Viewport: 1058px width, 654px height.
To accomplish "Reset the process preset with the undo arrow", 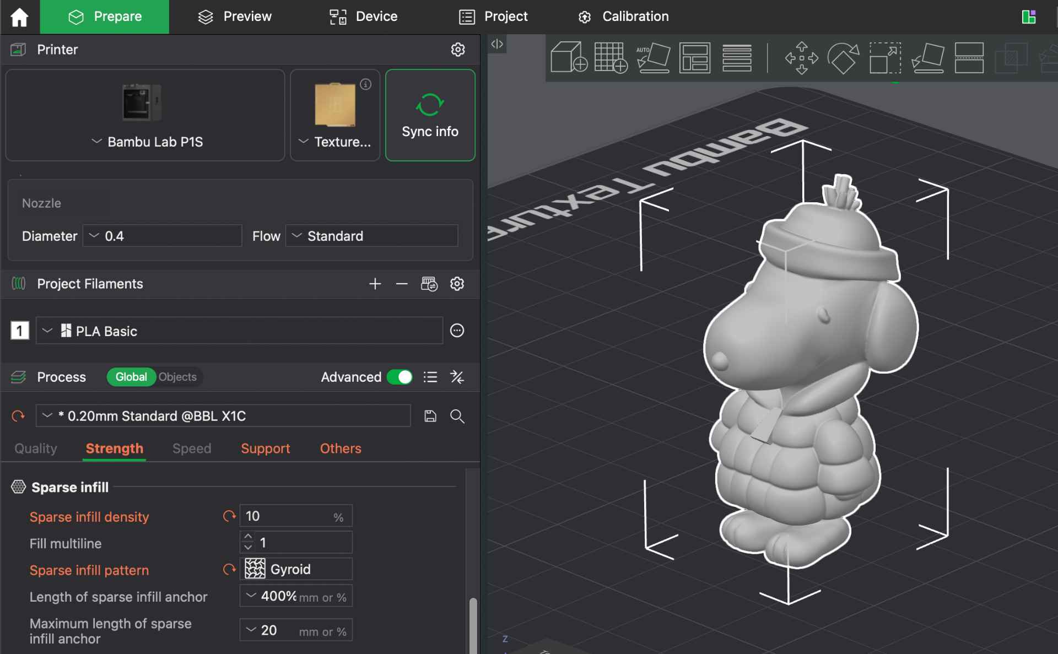I will pyautogui.click(x=19, y=416).
